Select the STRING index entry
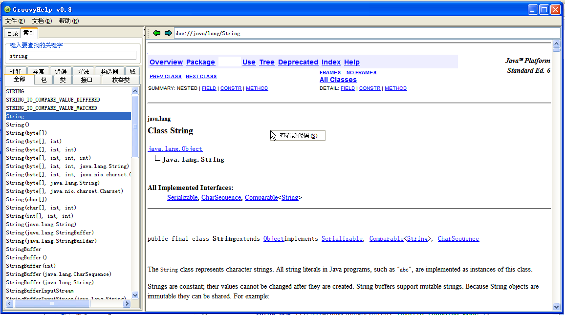565x315 pixels. click(68, 91)
